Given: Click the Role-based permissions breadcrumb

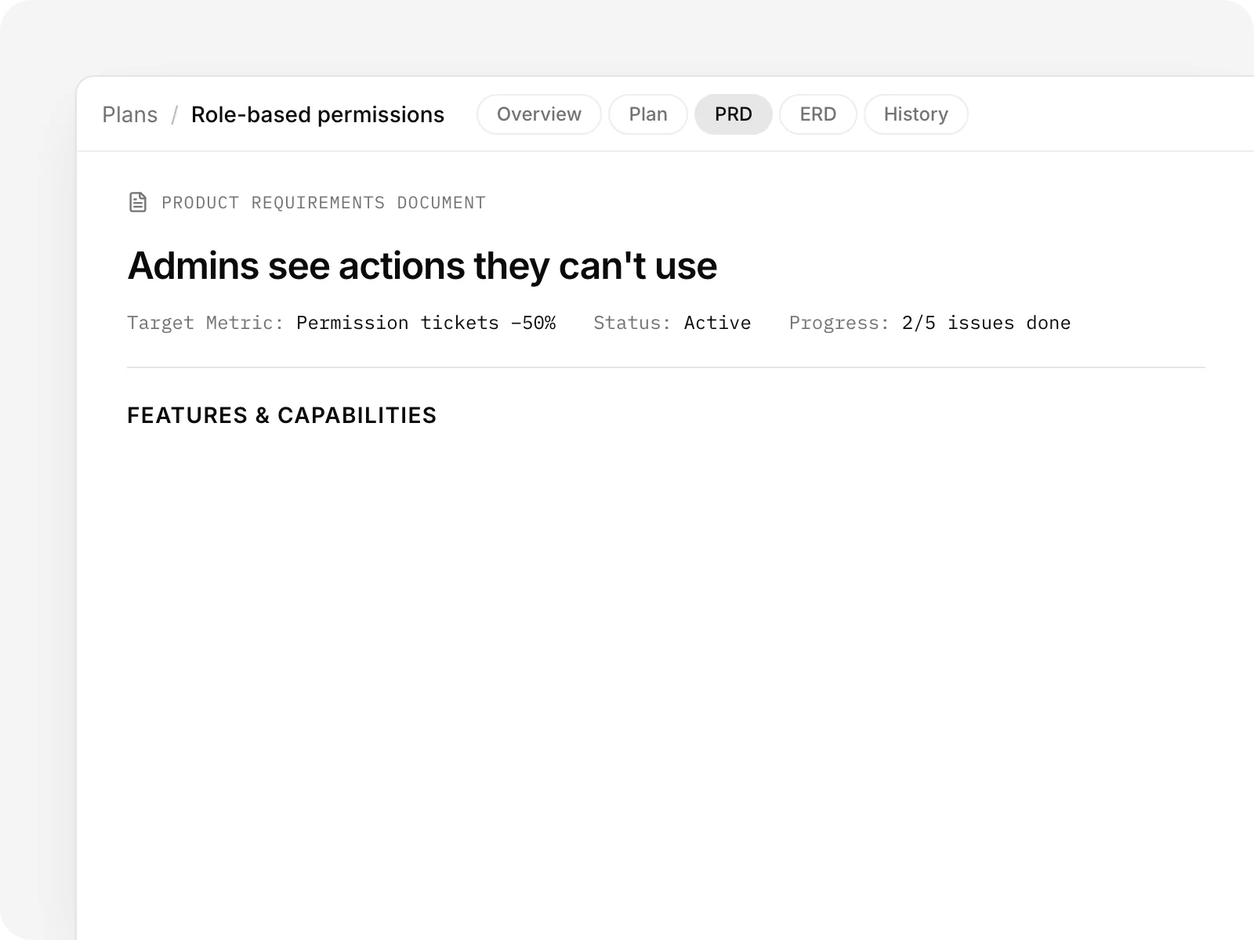Looking at the screenshot, I should click(x=317, y=115).
